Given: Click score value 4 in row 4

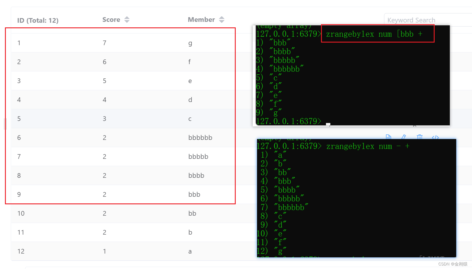Looking at the screenshot, I should [104, 100].
